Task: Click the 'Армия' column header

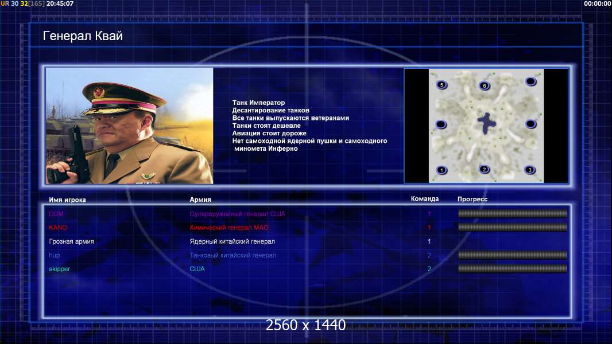Action: 200,199
